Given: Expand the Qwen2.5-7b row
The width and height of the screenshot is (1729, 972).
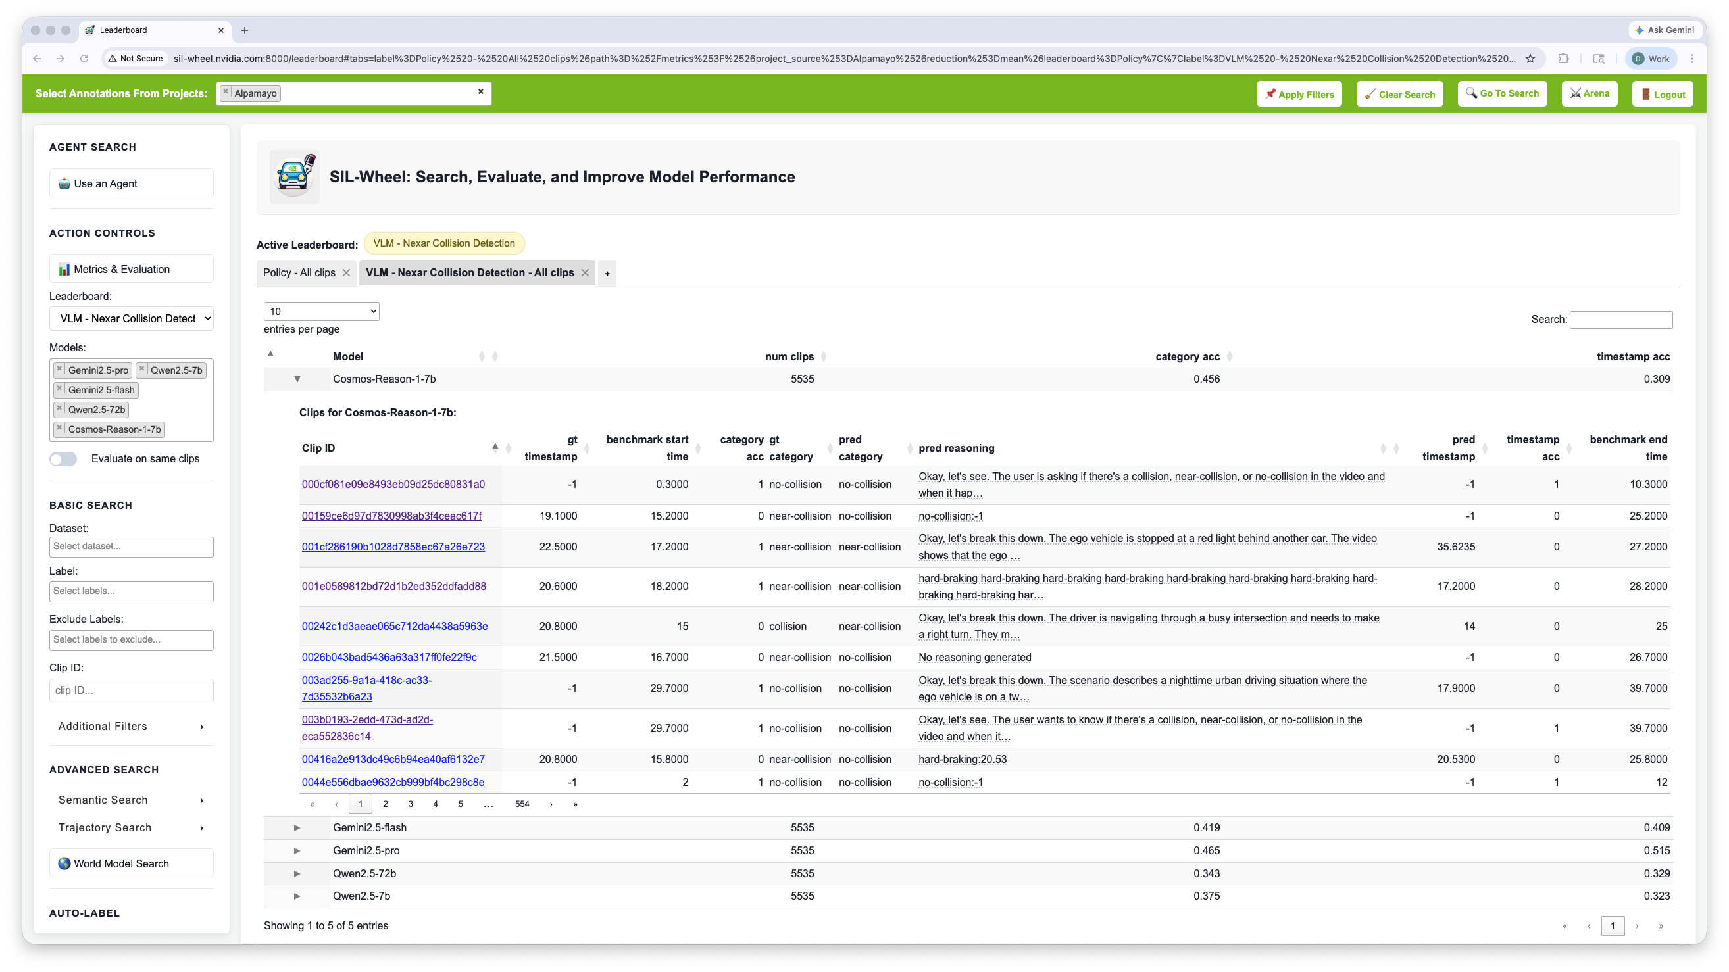Looking at the screenshot, I should (x=297, y=896).
